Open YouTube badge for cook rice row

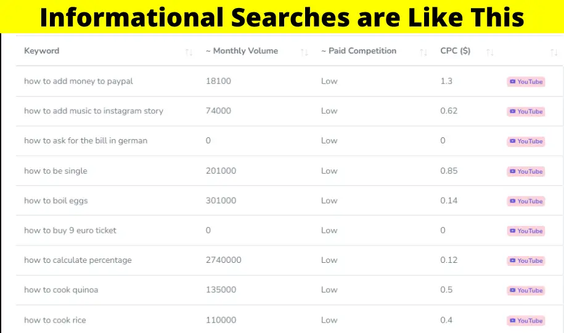point(526,321)
